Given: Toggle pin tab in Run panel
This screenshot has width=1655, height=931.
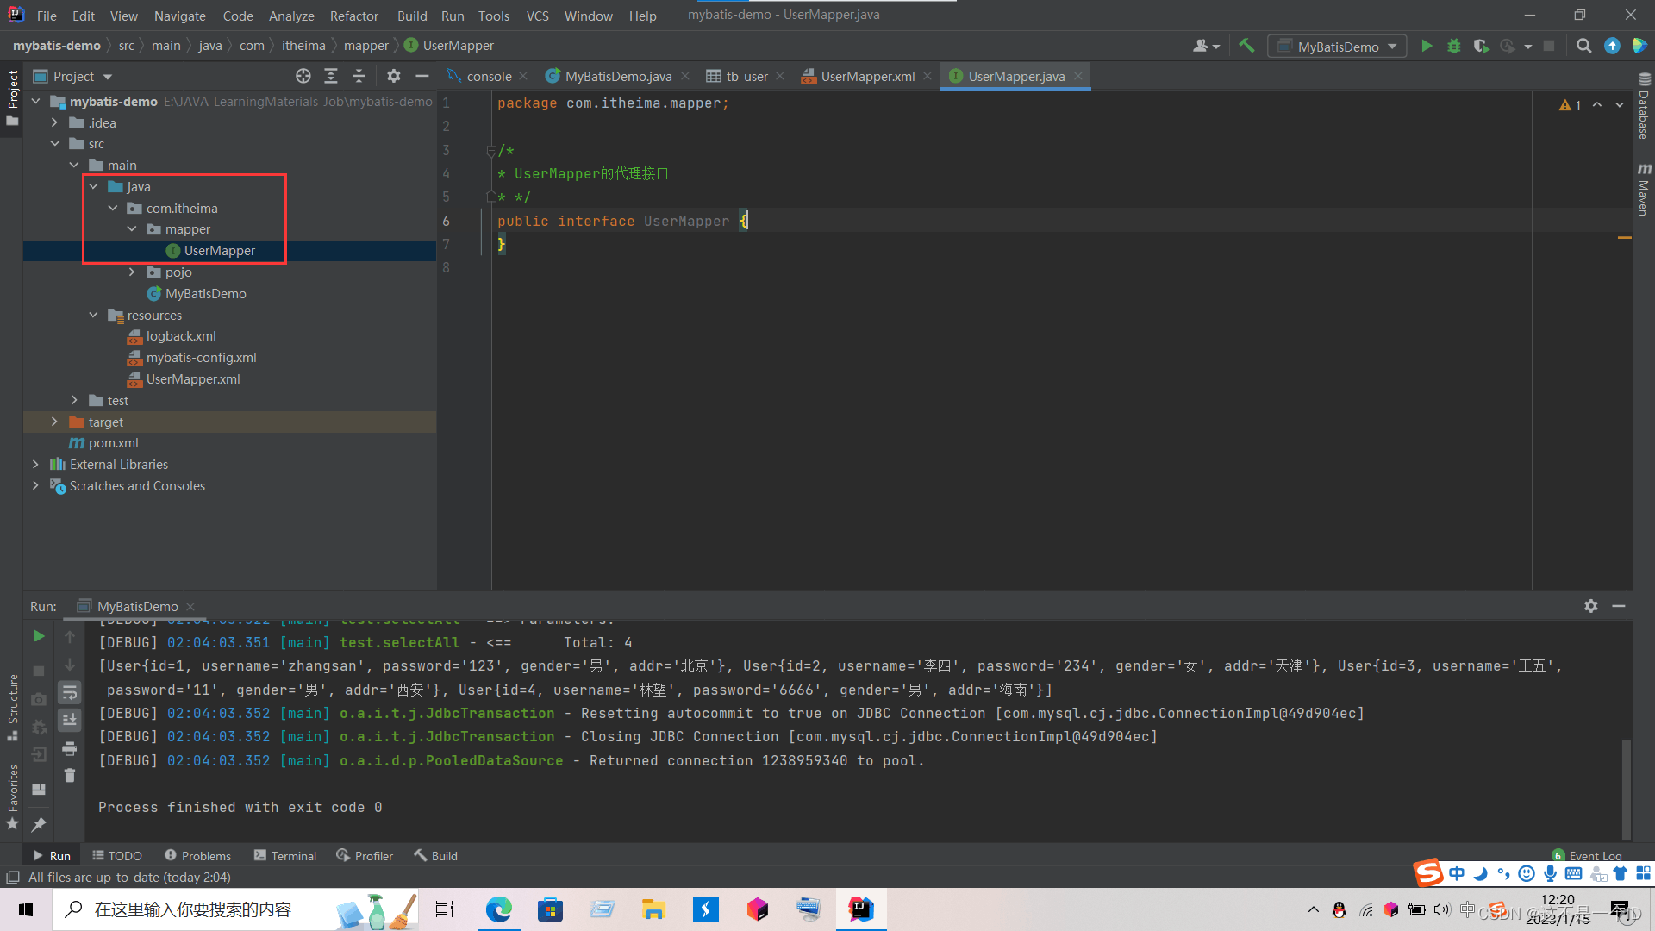Looking at the screenshot, I should click(39, 825).
